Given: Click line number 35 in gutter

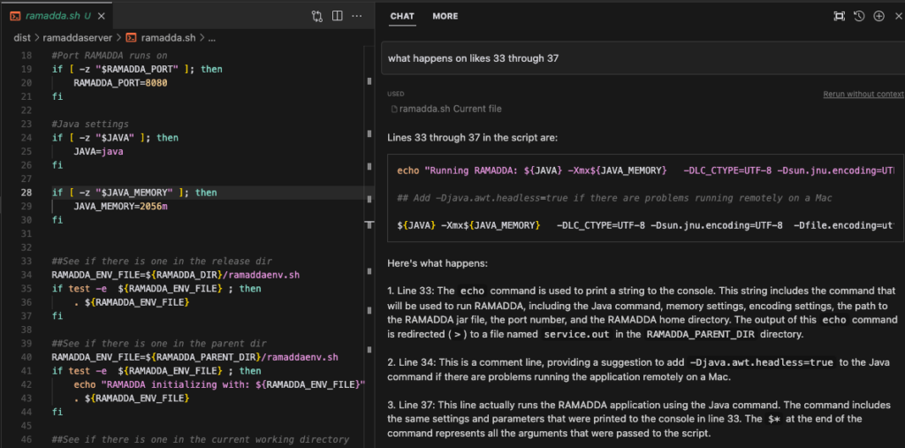Looking at the screenshot, I should (x=27, y=288).
